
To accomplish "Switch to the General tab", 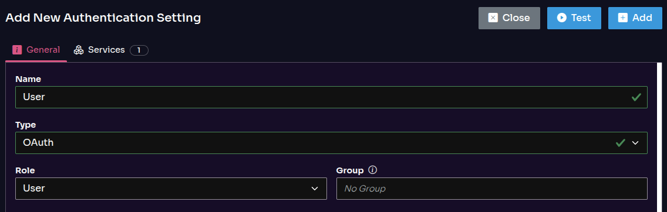I will pos(36,50).
